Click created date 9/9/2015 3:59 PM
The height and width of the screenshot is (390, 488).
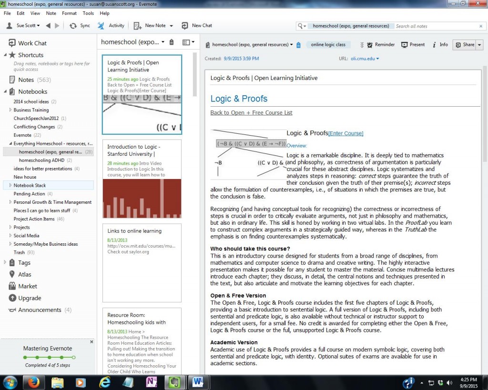(x=241, y=59)
